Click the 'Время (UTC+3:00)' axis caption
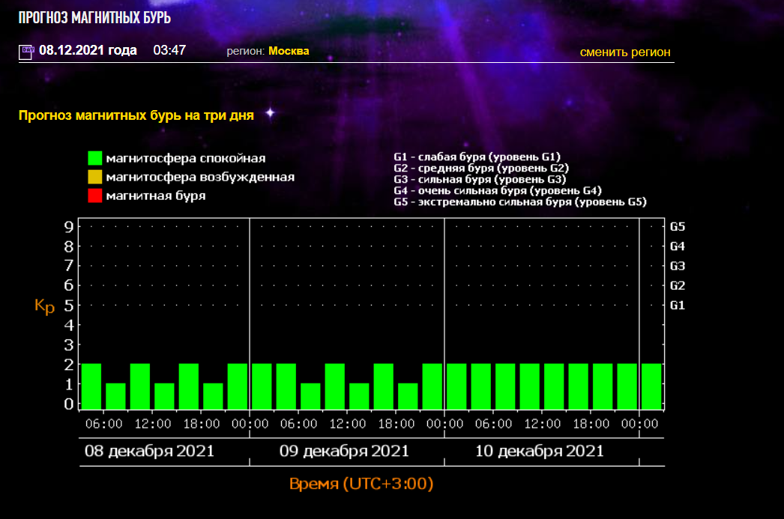The image size is (784, 519). click(x=361, y=484)
